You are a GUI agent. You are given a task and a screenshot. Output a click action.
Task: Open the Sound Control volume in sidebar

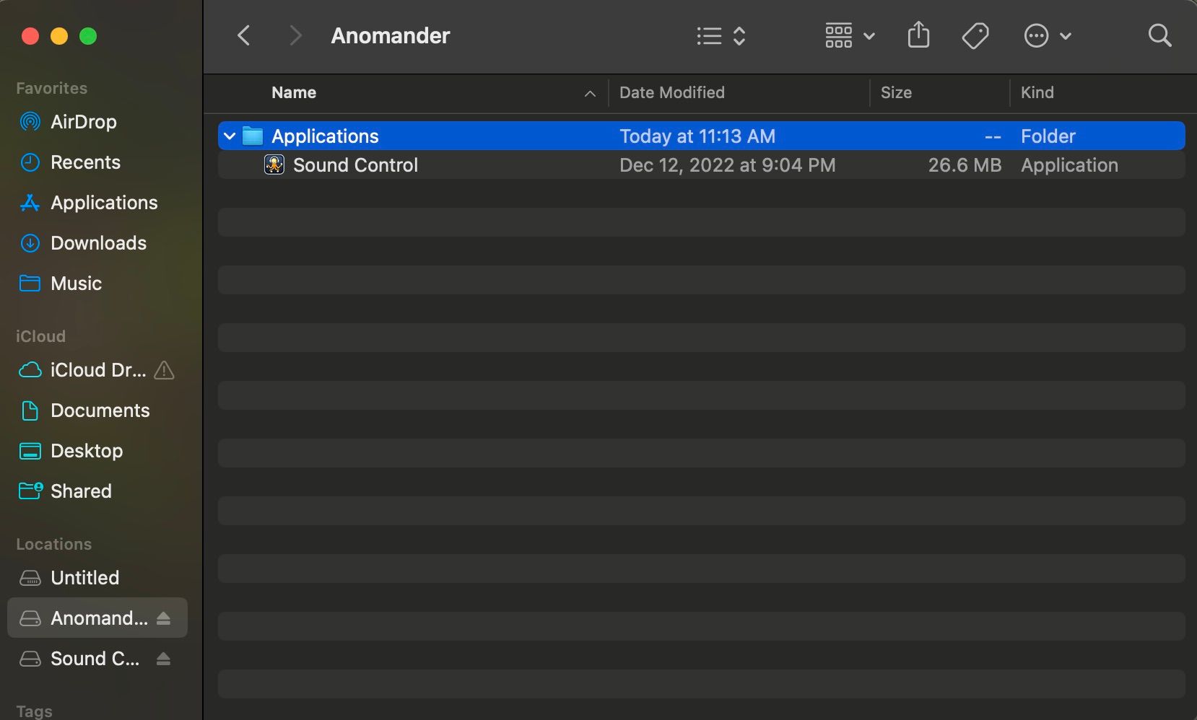coord(95,659)
